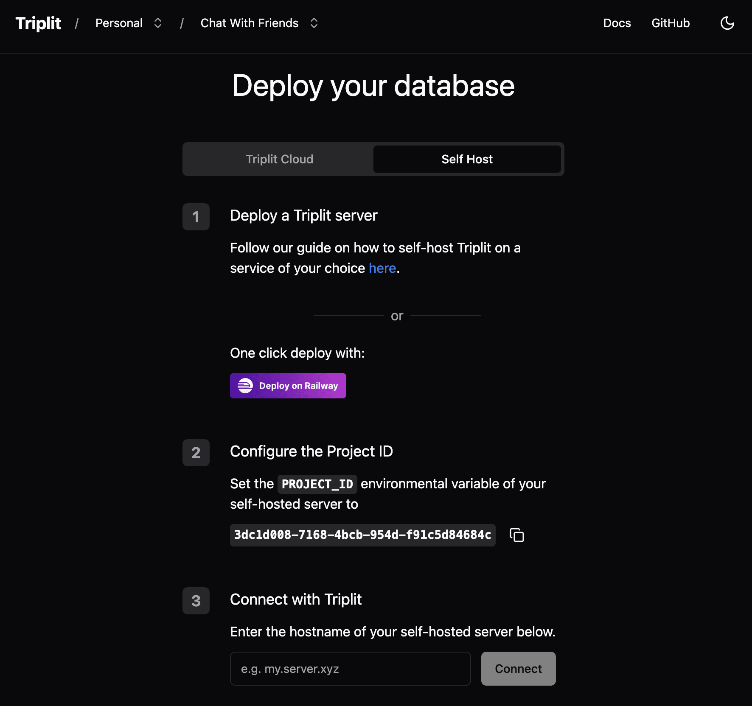Switch to the Triplit Cloud tab
752x706 pixels.
pos(279,159)
